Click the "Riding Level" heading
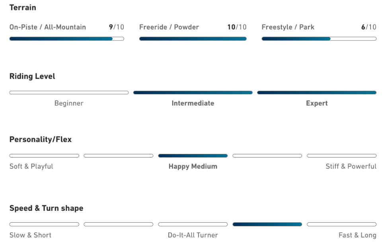Viewport: 392px width, 247px height. pyautogui.click(x=32, y=77)
